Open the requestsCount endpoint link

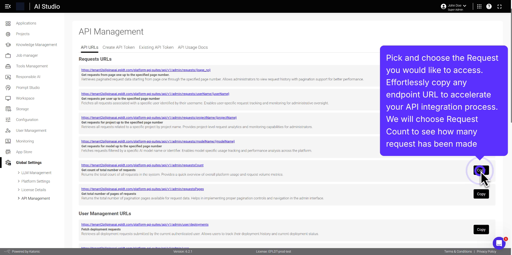point(142,165)
